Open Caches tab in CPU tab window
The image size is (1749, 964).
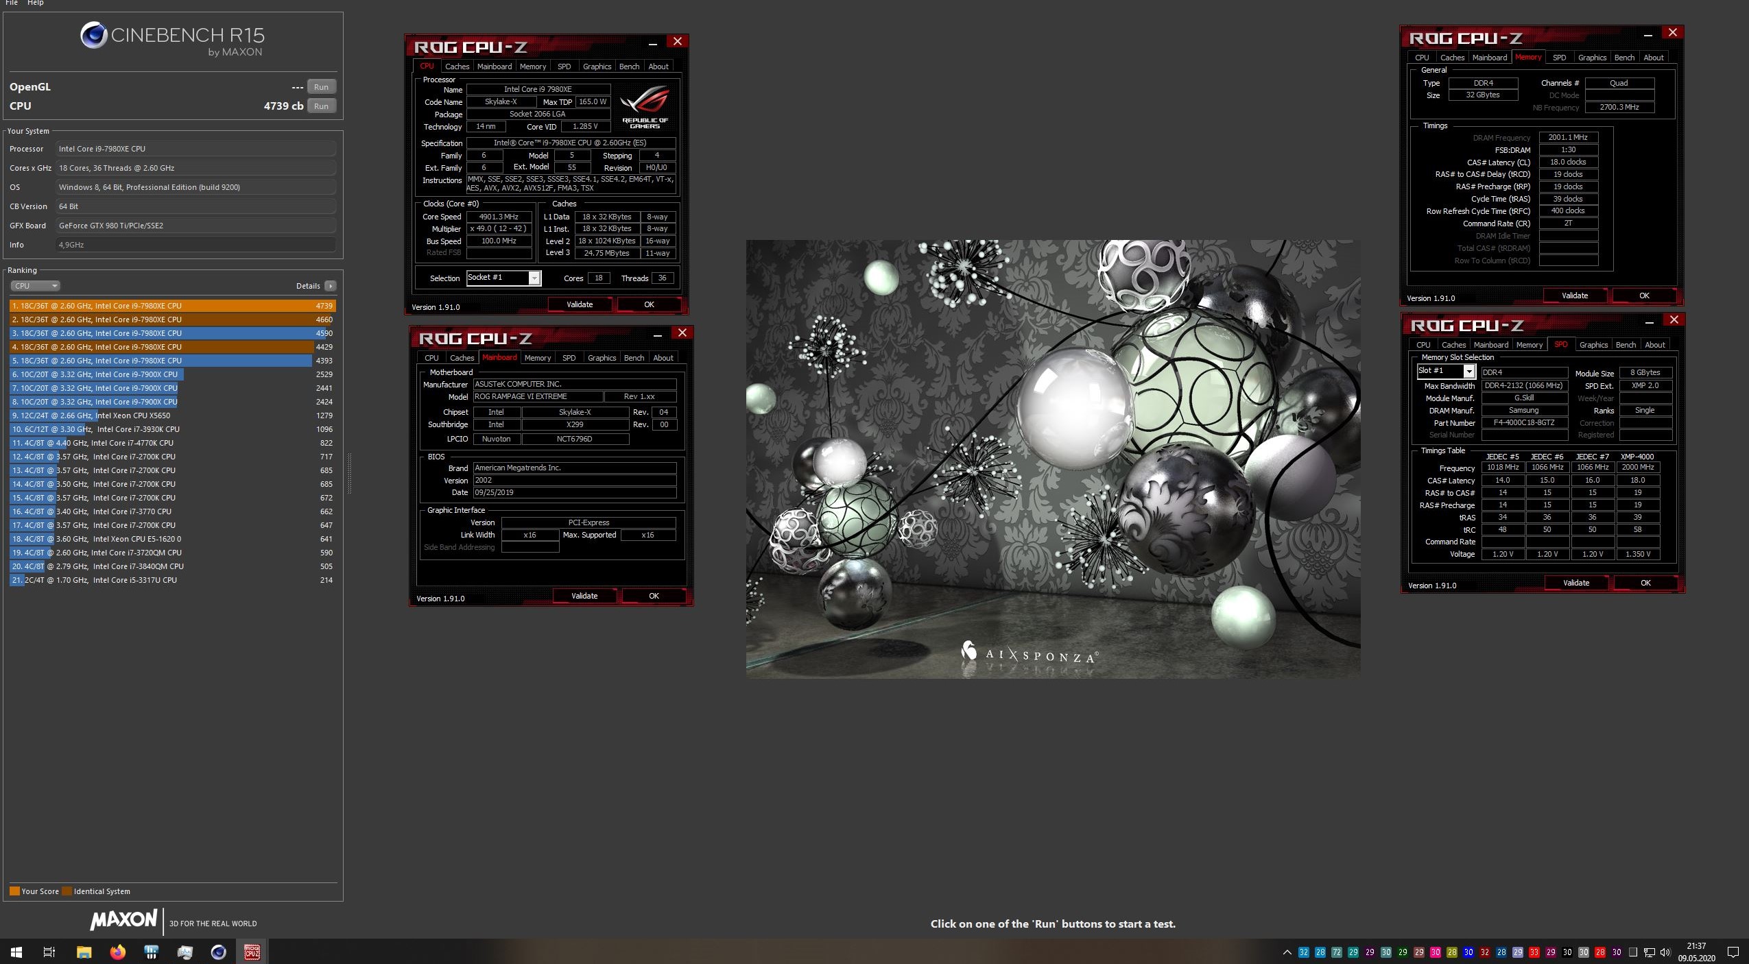[x=457, y=67]
